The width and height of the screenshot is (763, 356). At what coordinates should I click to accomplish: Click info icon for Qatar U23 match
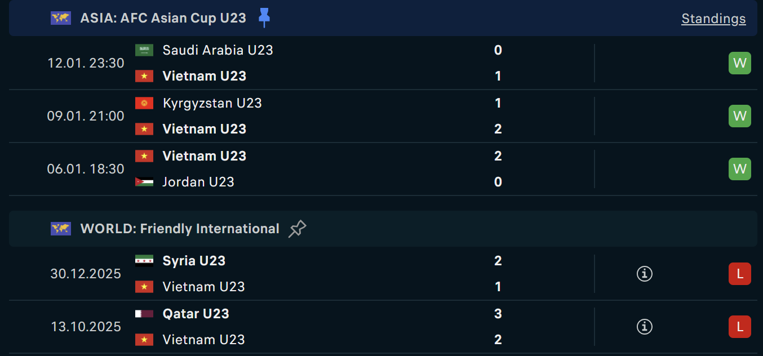coord(645,327)
